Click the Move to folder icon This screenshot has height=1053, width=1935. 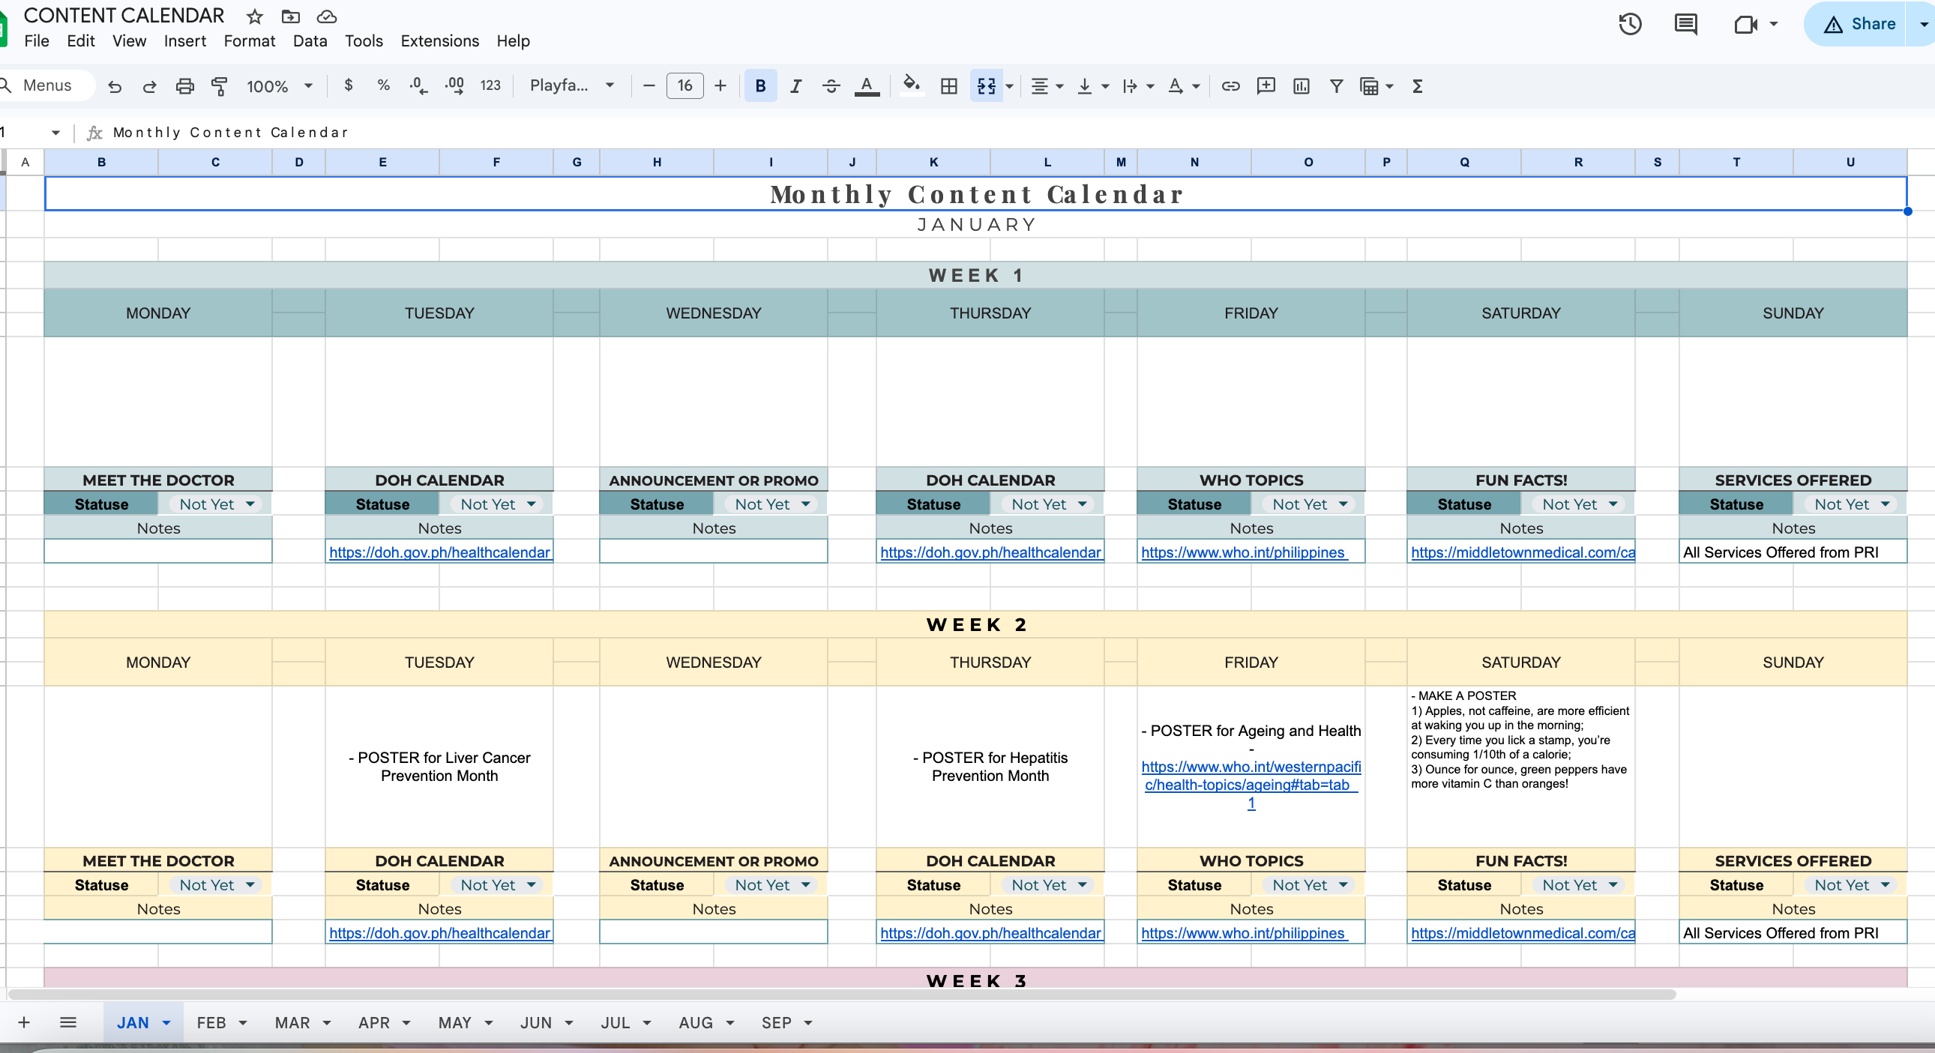291,16
